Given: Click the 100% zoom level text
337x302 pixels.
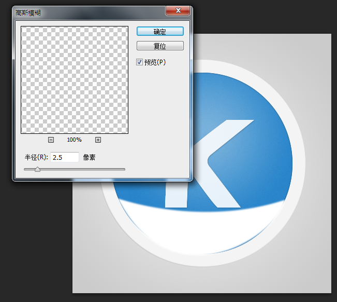Looking at the screenshot, I should 74,140.
